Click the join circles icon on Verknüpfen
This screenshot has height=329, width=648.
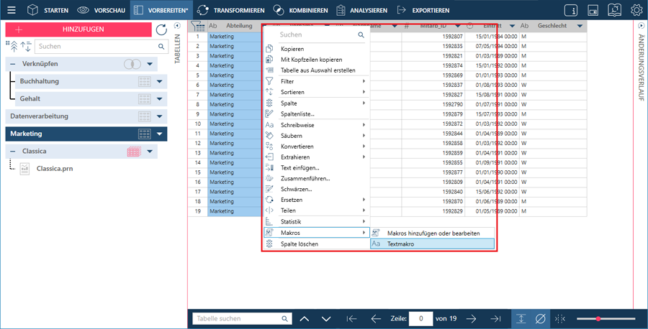pos(132,64)
